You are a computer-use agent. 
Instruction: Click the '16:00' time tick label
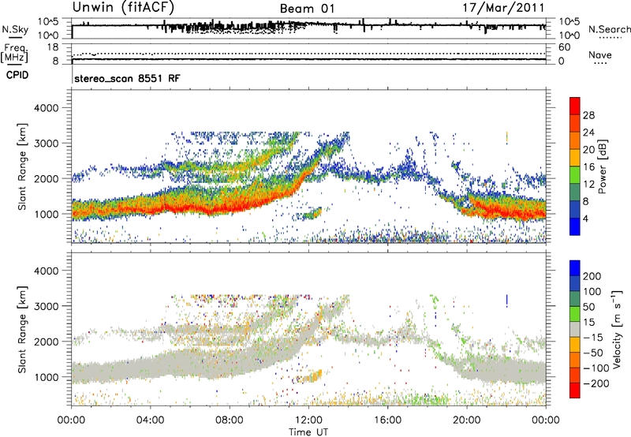pyautogui.click(x=387, y=420)
